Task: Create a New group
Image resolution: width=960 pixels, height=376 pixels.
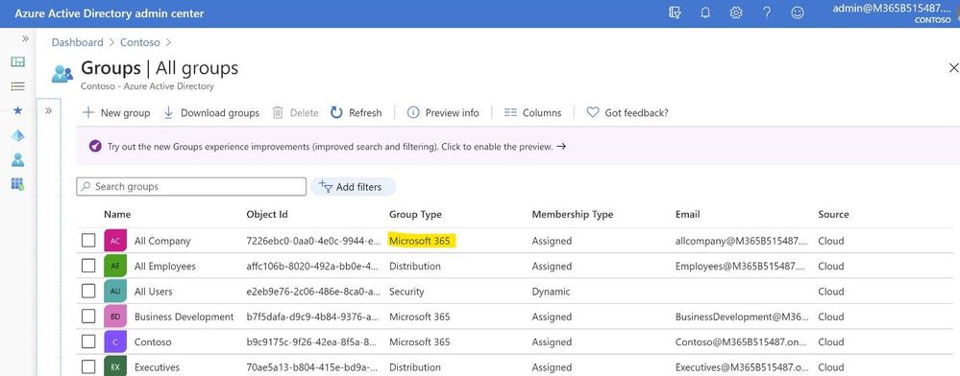Action: click(x=116, y=112)
